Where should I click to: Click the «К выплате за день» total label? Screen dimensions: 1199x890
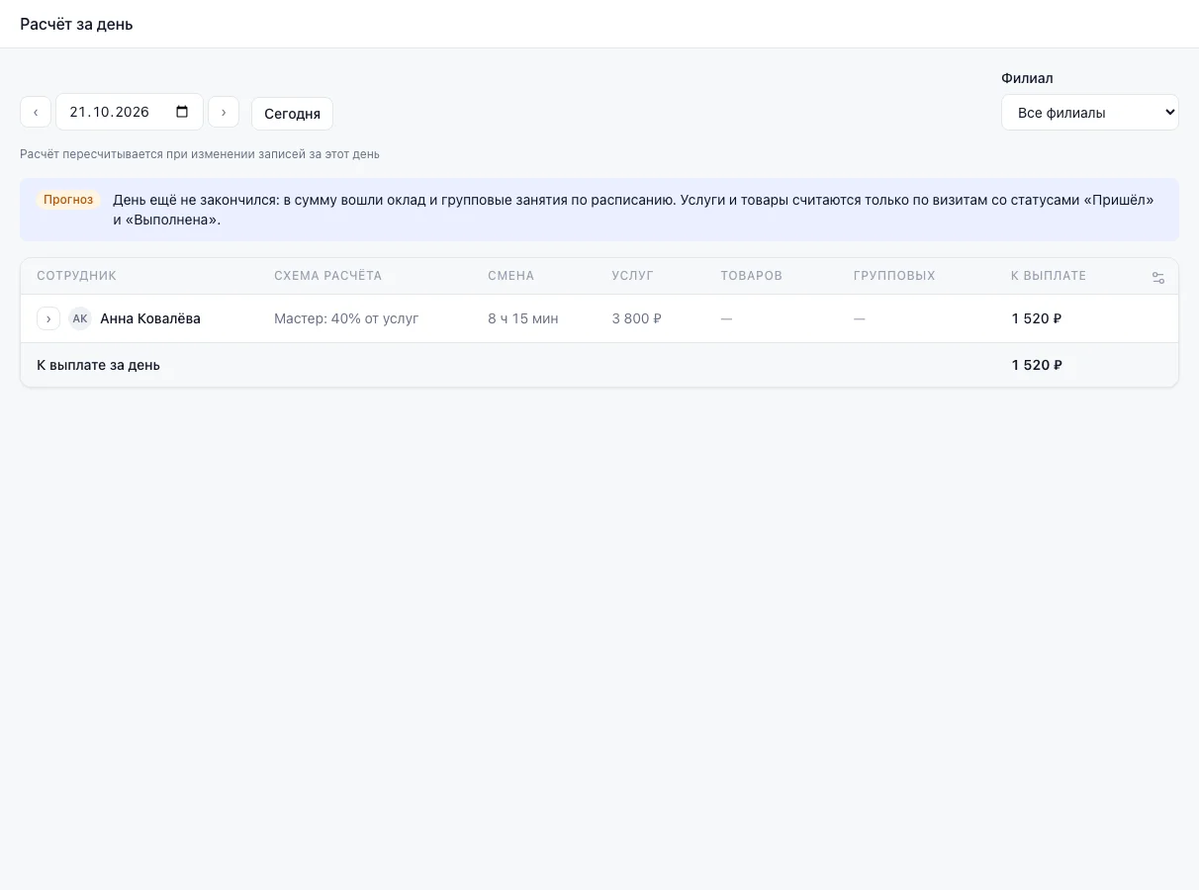[99, 365]
